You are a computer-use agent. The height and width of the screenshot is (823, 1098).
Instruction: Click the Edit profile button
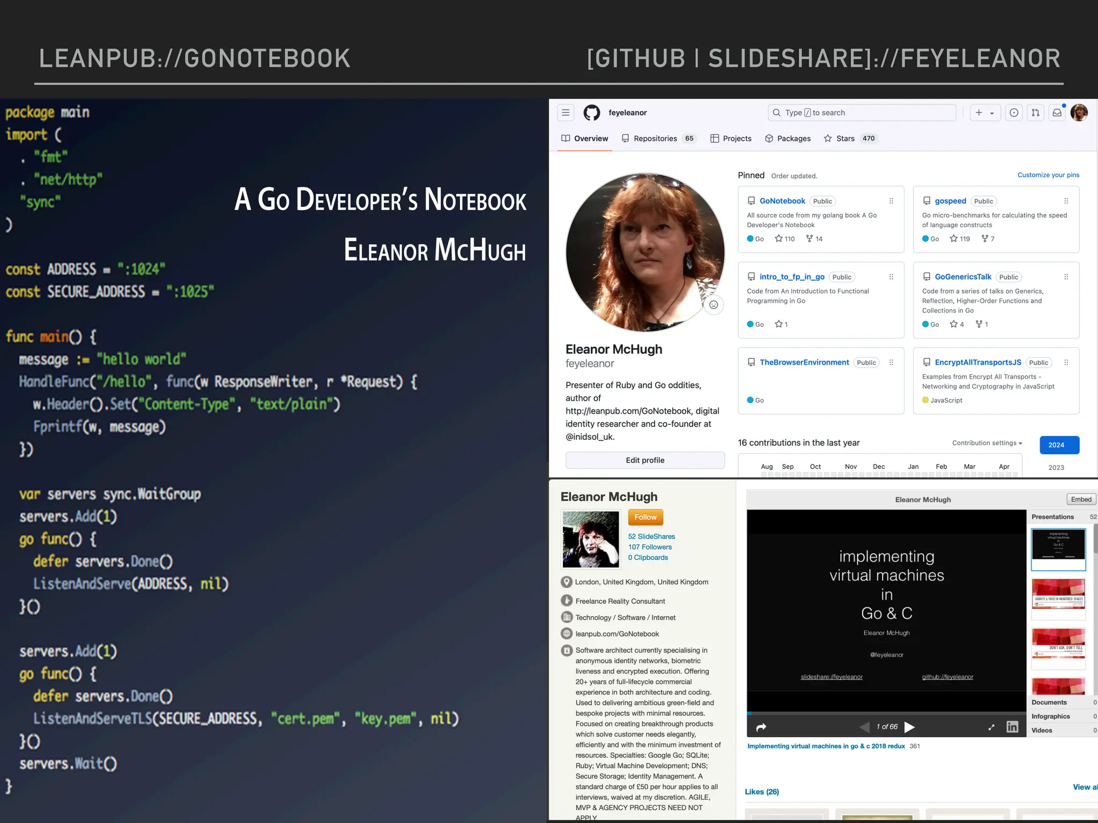[645, 460]
